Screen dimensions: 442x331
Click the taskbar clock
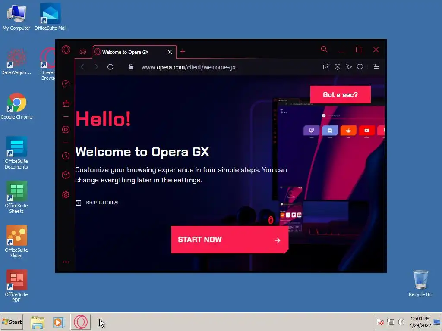pyautogui.click(x=420, y=322)
